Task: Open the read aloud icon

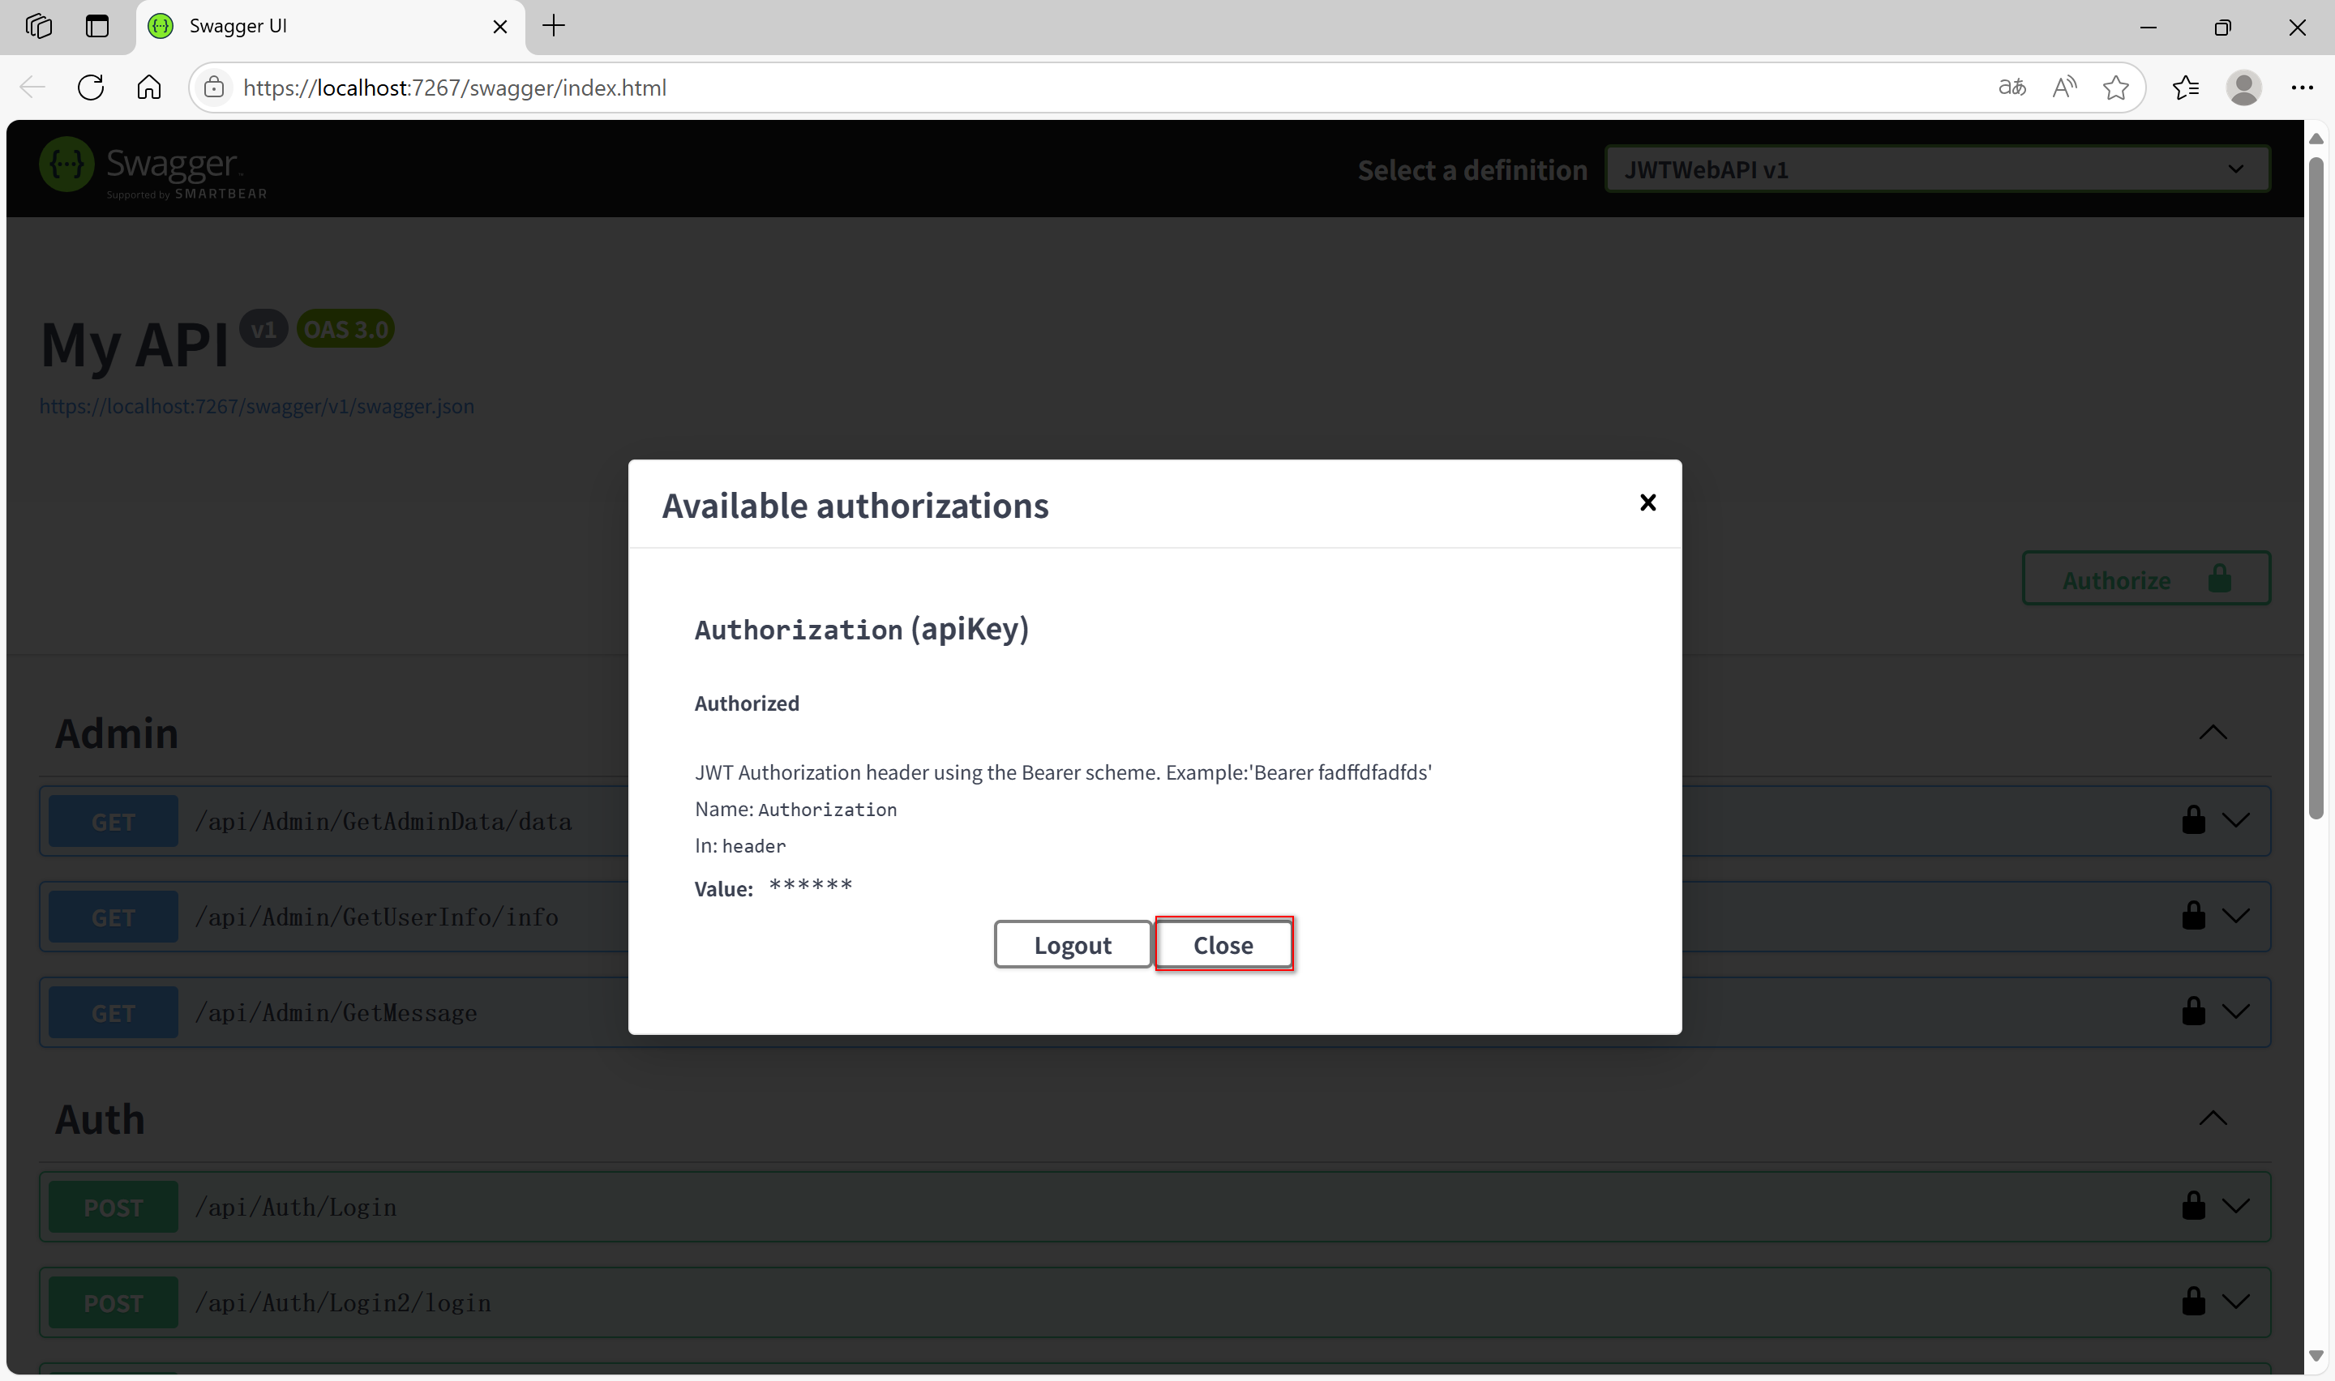Action: (2063, 88)
